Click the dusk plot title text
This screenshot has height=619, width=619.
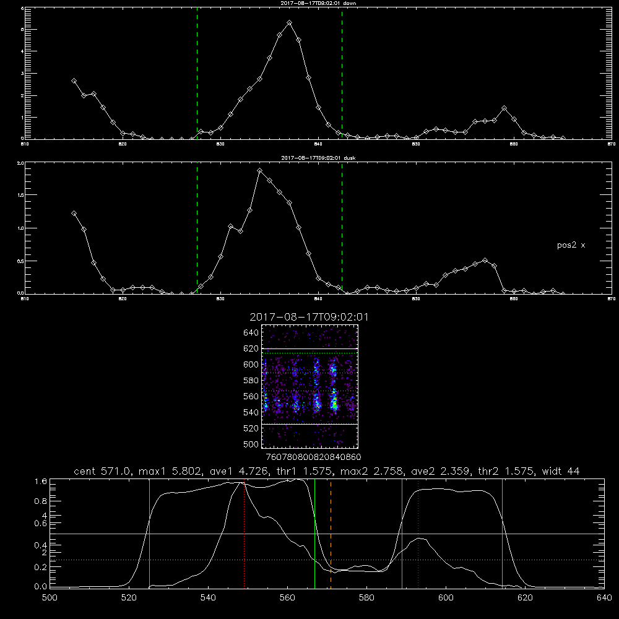tap(318, 158)
